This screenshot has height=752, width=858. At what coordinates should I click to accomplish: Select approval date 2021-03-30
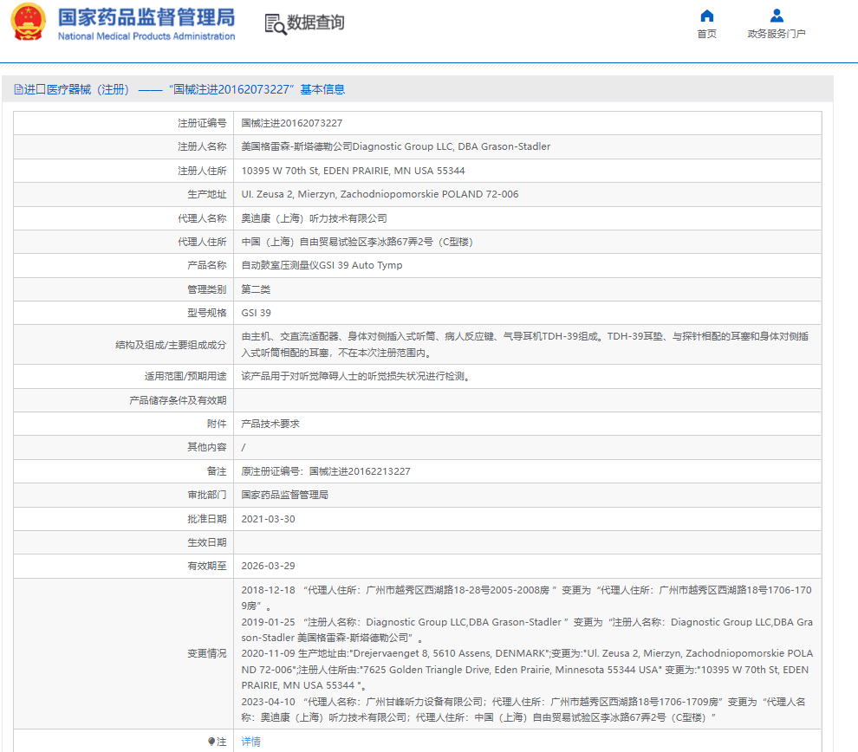click(268, 519)
